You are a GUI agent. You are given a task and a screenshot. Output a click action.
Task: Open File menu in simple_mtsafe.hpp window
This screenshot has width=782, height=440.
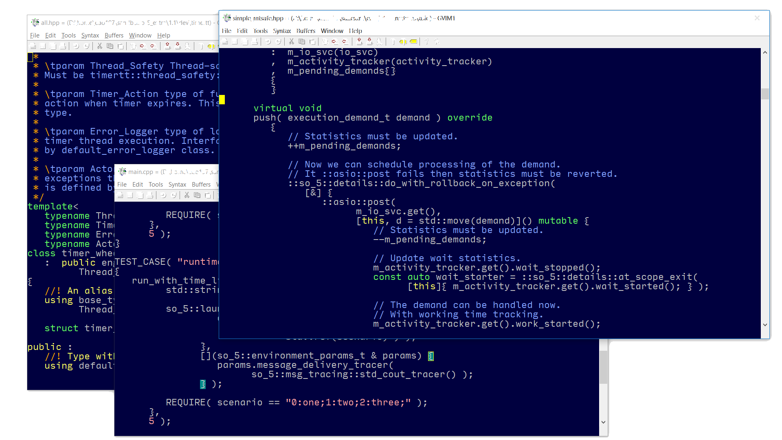[x=226, y=31]
